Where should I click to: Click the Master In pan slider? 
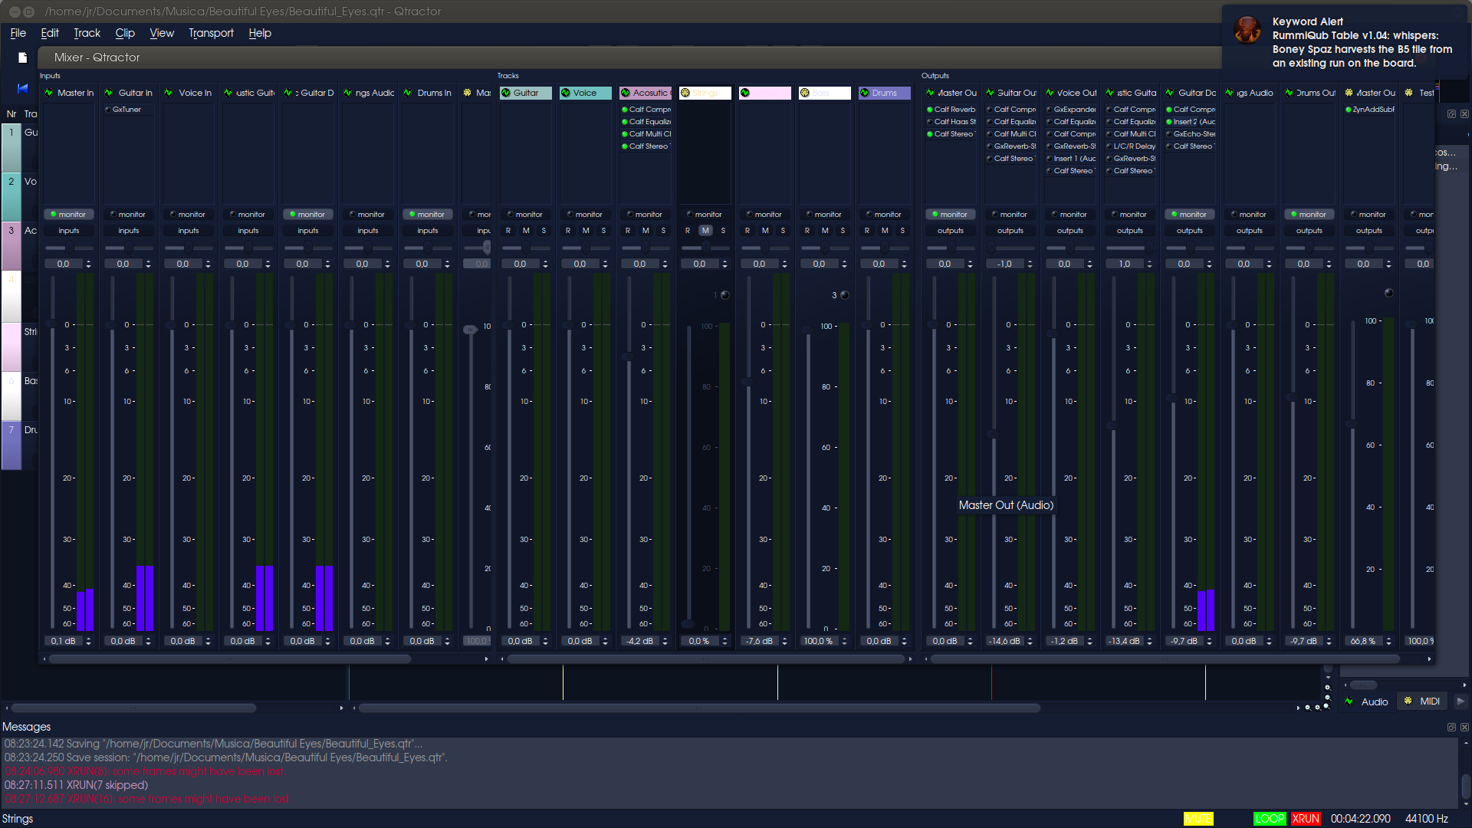69,248
